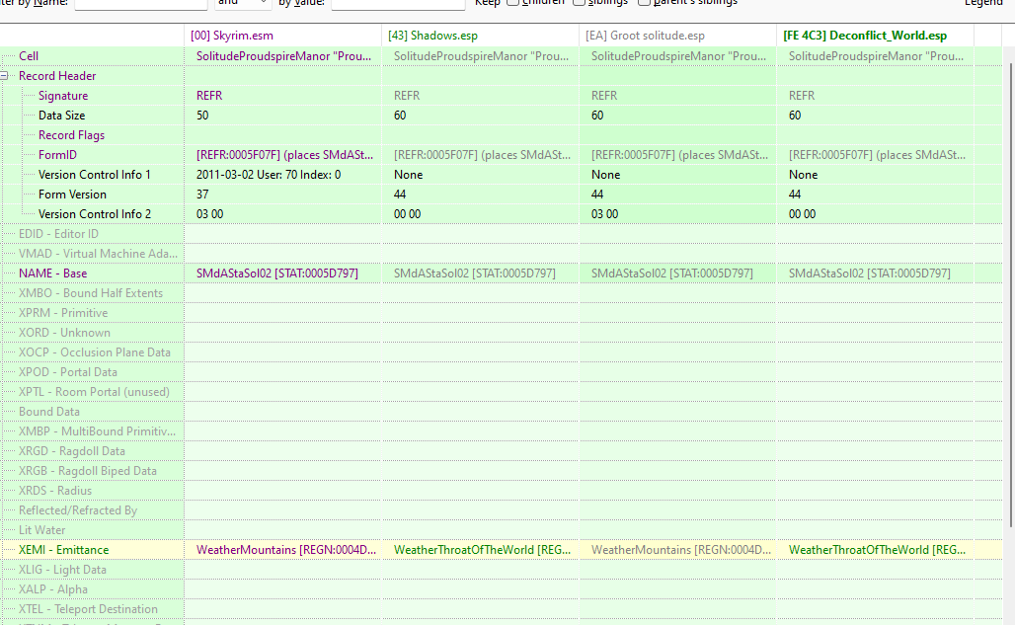The width and height of the screenshot is (1015, 625).
Task: Collapse the Record Header tree node
Action: tap(4, 76)
